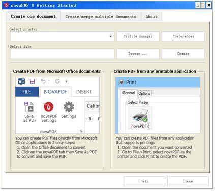Click the red novaPDF Settings icon

pos(48,107)
